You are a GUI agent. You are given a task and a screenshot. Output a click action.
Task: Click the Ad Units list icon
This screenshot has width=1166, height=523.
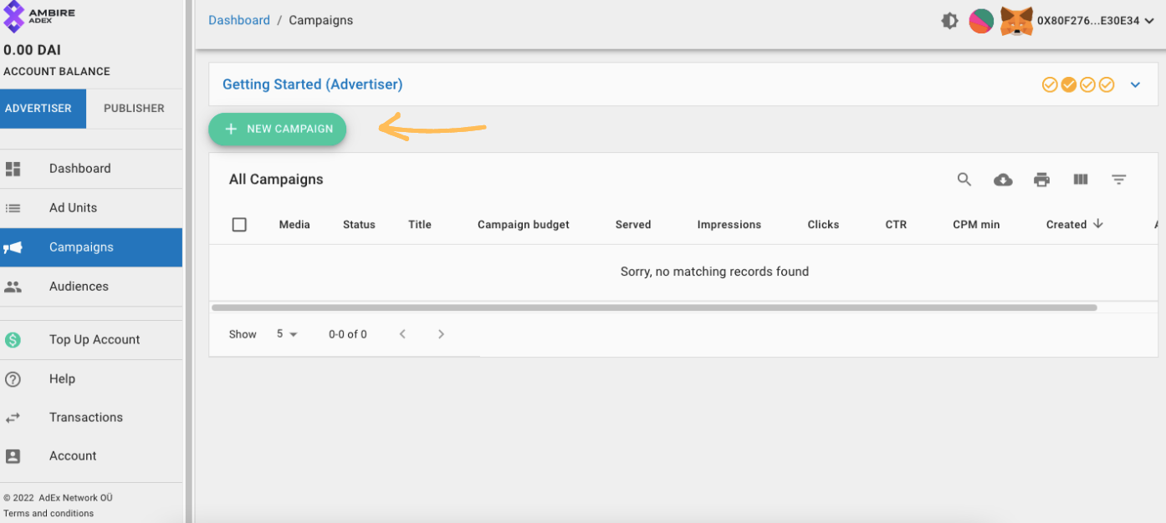13,208
